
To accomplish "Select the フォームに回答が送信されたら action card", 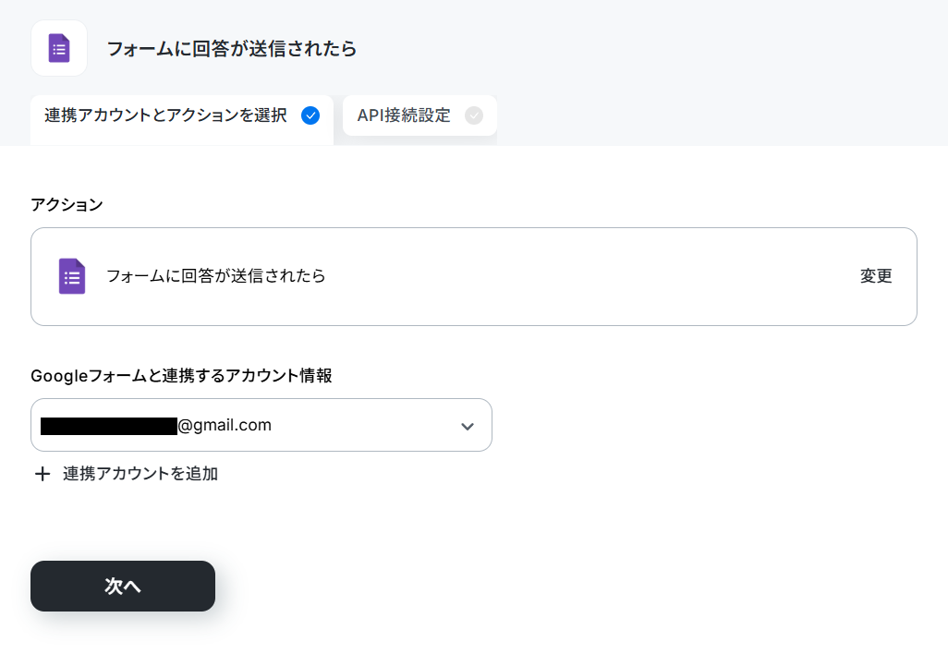I will click(474, 277).
